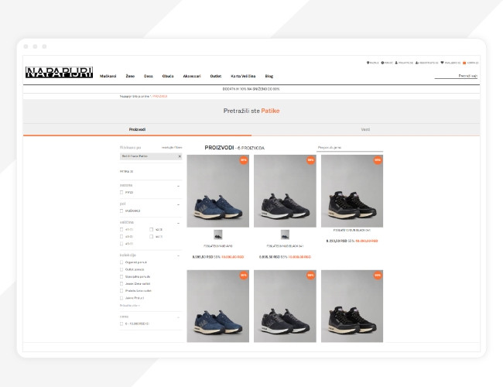Click discount badge on top-row dark grey sneaker

point(310,159)
